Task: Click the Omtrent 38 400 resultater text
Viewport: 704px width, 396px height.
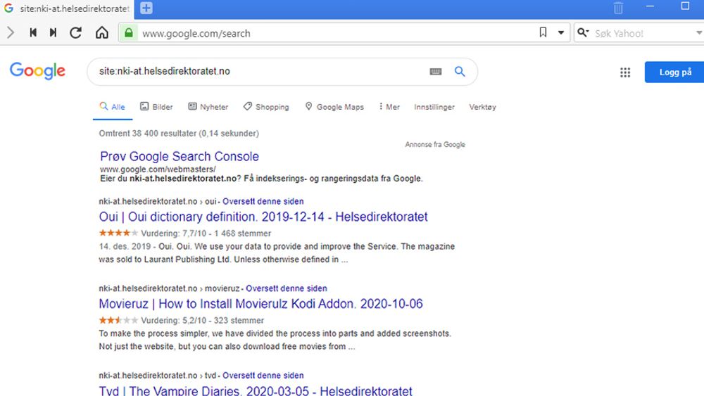Action: click(x=179, y=133)
